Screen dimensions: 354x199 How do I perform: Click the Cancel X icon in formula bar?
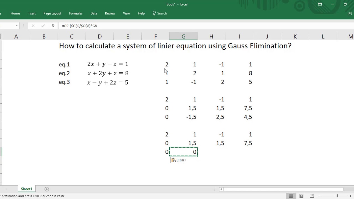[33, 26]
